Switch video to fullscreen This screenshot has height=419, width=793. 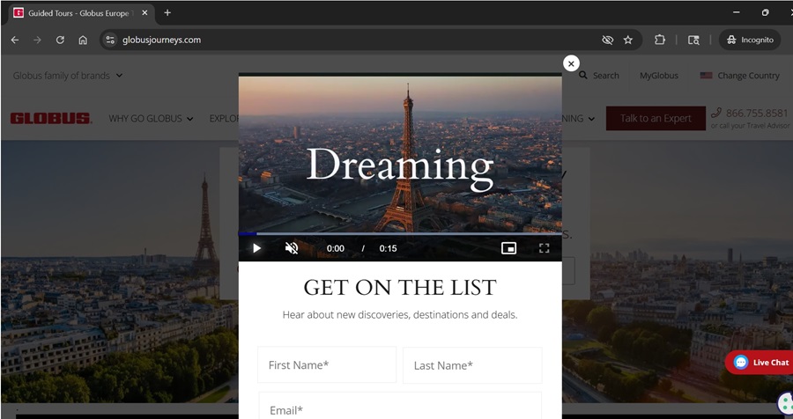coord(544,248)
